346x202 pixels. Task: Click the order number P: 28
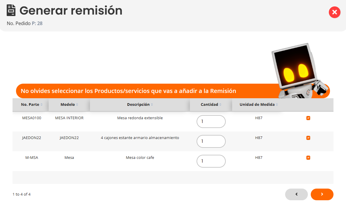pos(37,23)
